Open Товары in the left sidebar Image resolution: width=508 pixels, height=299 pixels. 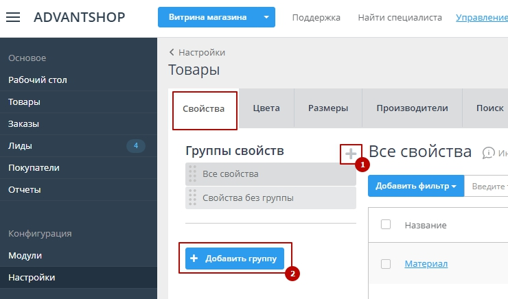click(x=24, y=101)
